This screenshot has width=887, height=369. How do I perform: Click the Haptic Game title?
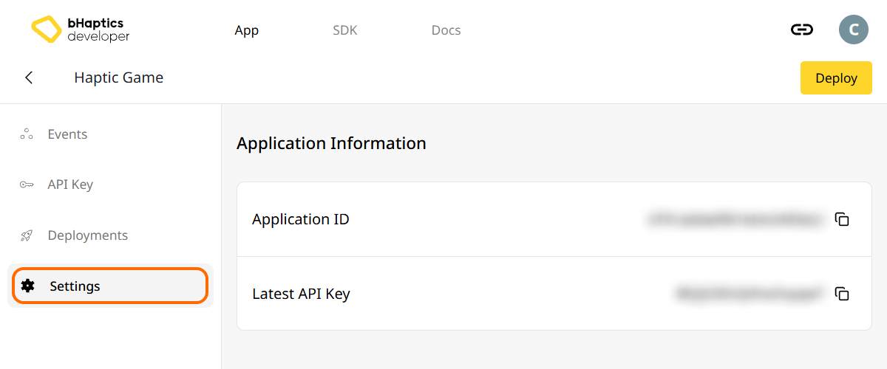point(119,77)
